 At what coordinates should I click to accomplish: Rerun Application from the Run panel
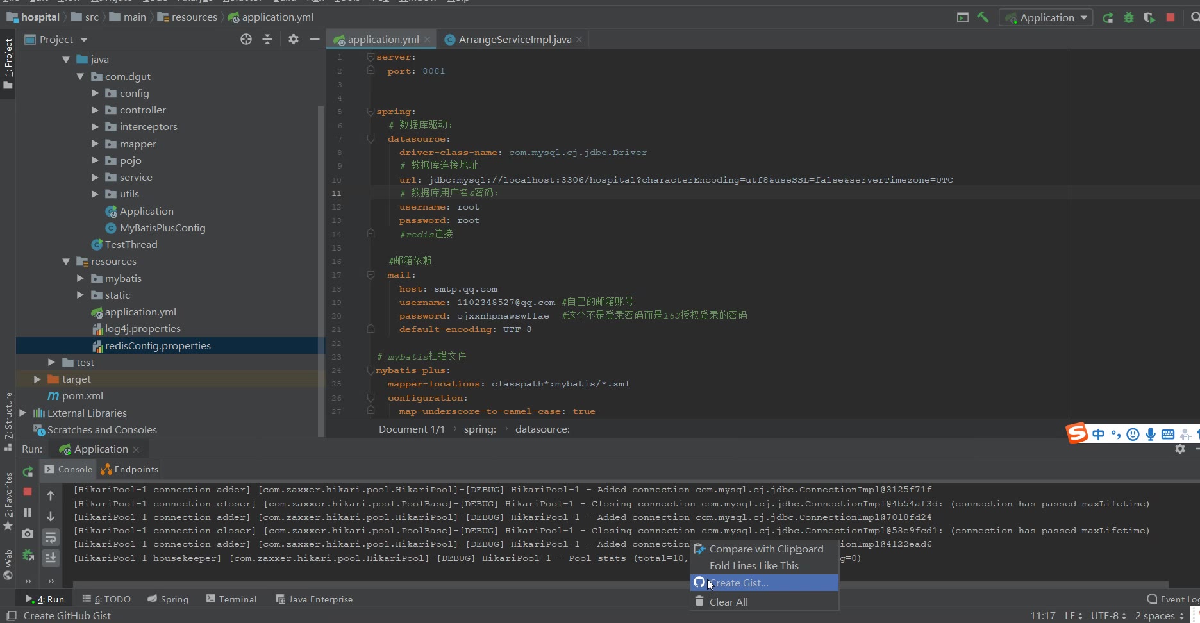pos(28,472)
